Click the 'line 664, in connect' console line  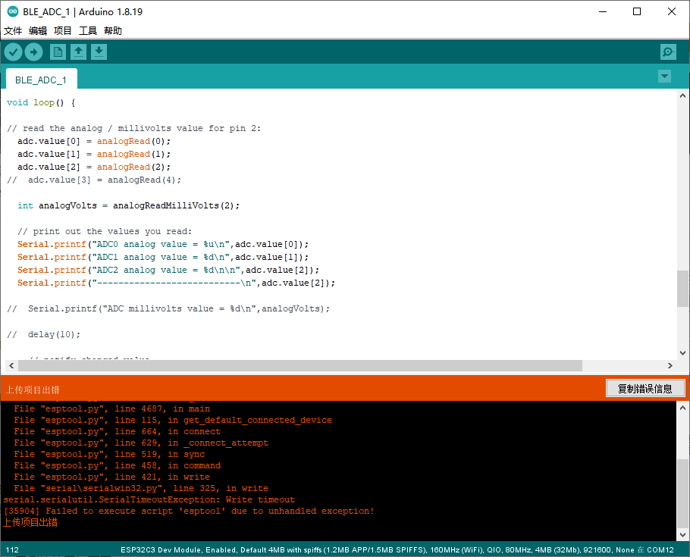coord(117,432)
